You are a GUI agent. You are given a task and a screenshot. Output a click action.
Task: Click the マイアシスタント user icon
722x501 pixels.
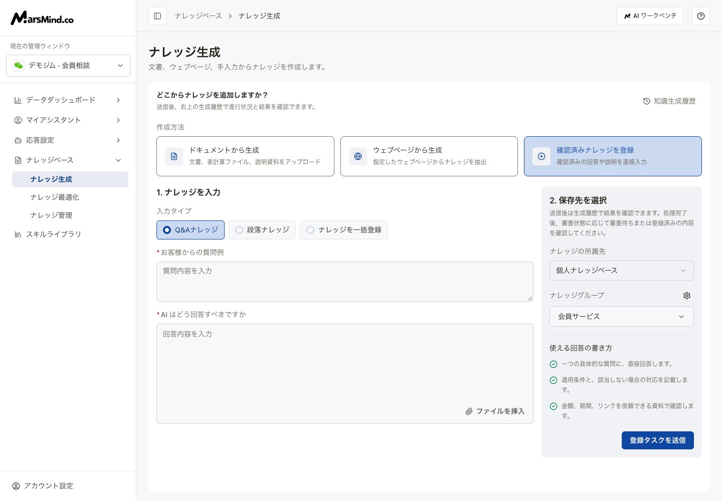18,120
